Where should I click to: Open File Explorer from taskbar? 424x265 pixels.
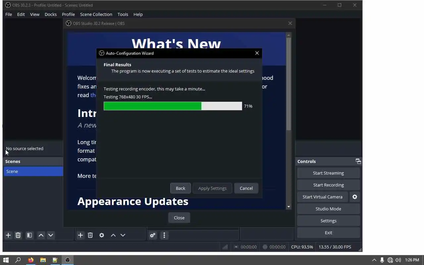[43, 260]
